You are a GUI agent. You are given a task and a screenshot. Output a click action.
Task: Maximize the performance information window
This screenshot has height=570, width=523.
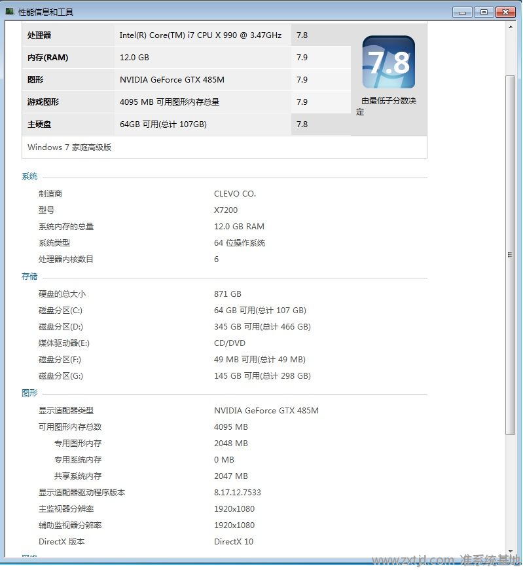click(484, 12)
